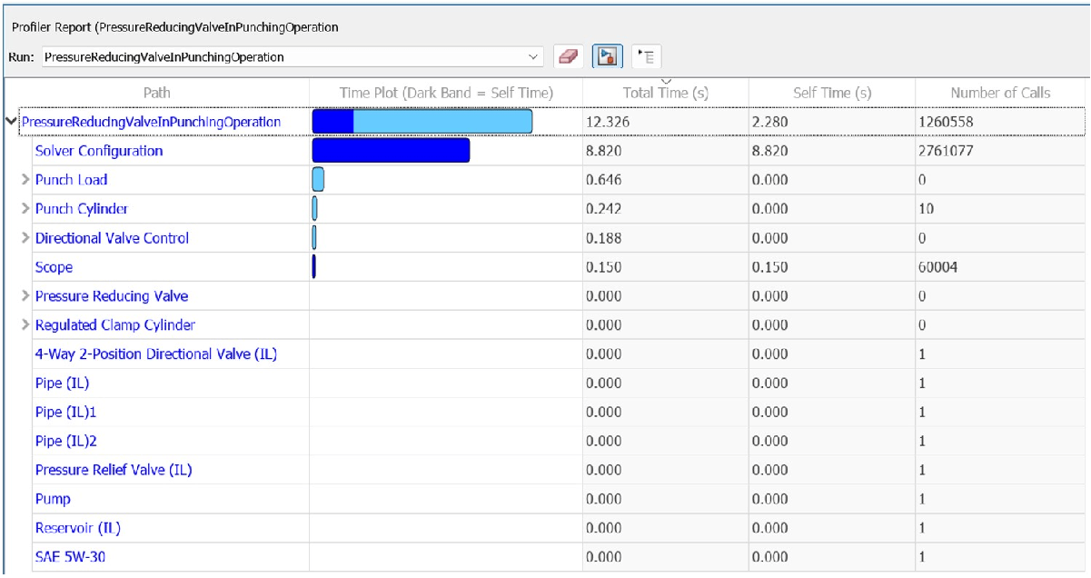Open the Run selection dropdown
Viewport: 1091px width, 578px height.
(531, 55)
